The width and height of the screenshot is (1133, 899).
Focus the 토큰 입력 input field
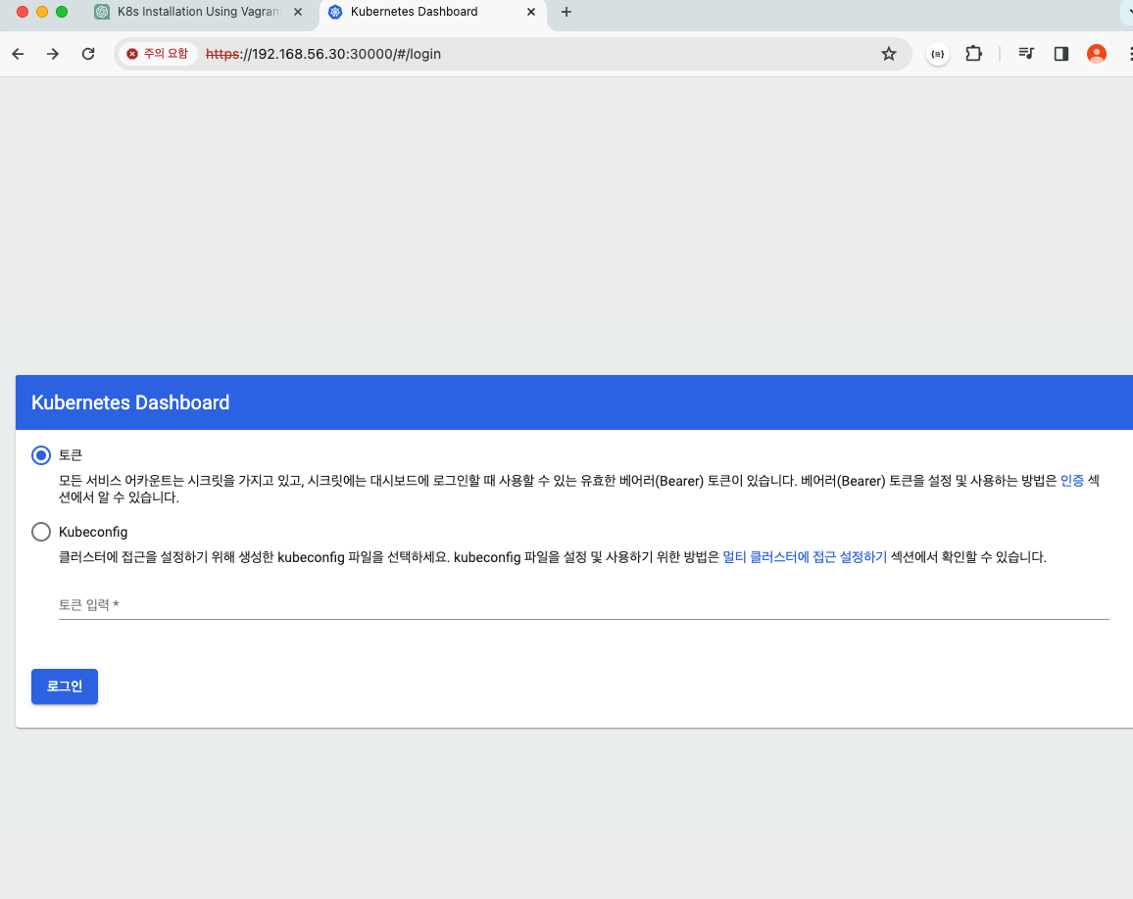[x=584, y=605]
